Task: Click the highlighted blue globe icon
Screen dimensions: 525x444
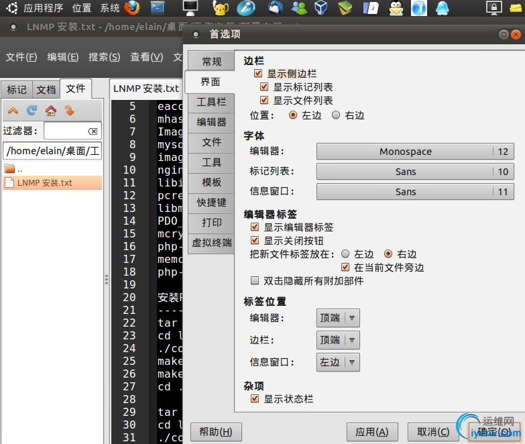Action: 419,7
